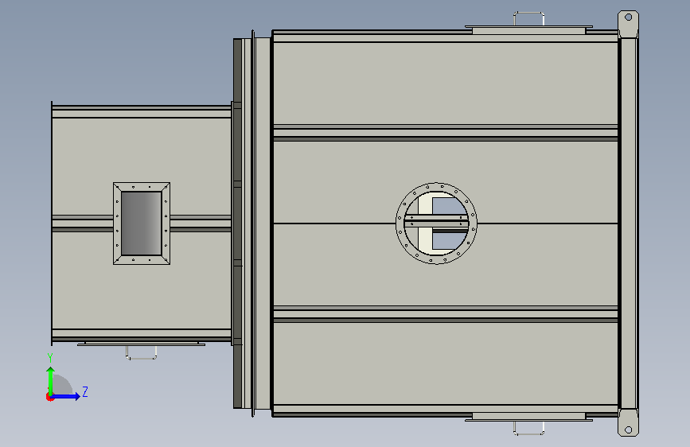
Task: Select the handle below the large housing
Action: point(529,428)
